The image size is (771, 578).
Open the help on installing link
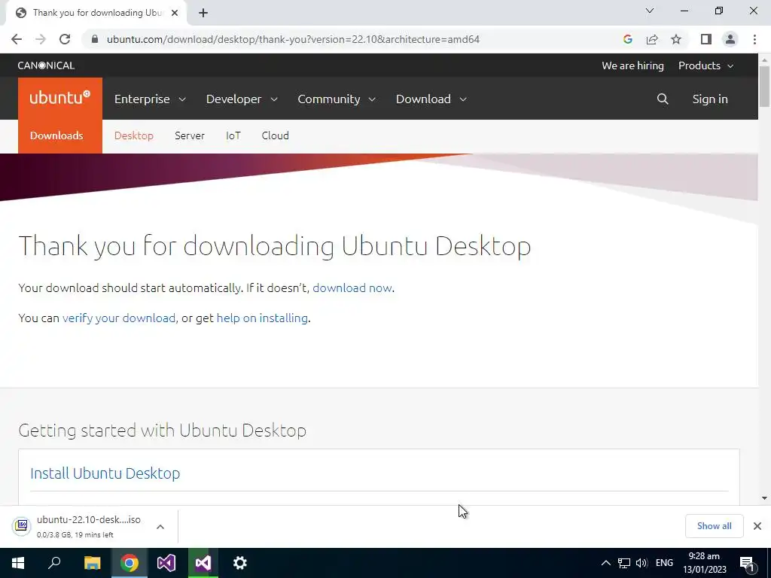262,318
